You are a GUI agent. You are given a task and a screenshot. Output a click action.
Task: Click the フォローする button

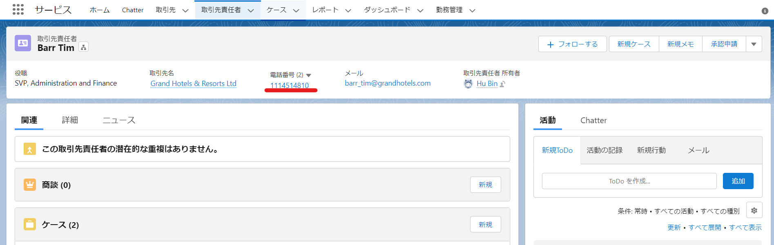[x=572, y=44]
